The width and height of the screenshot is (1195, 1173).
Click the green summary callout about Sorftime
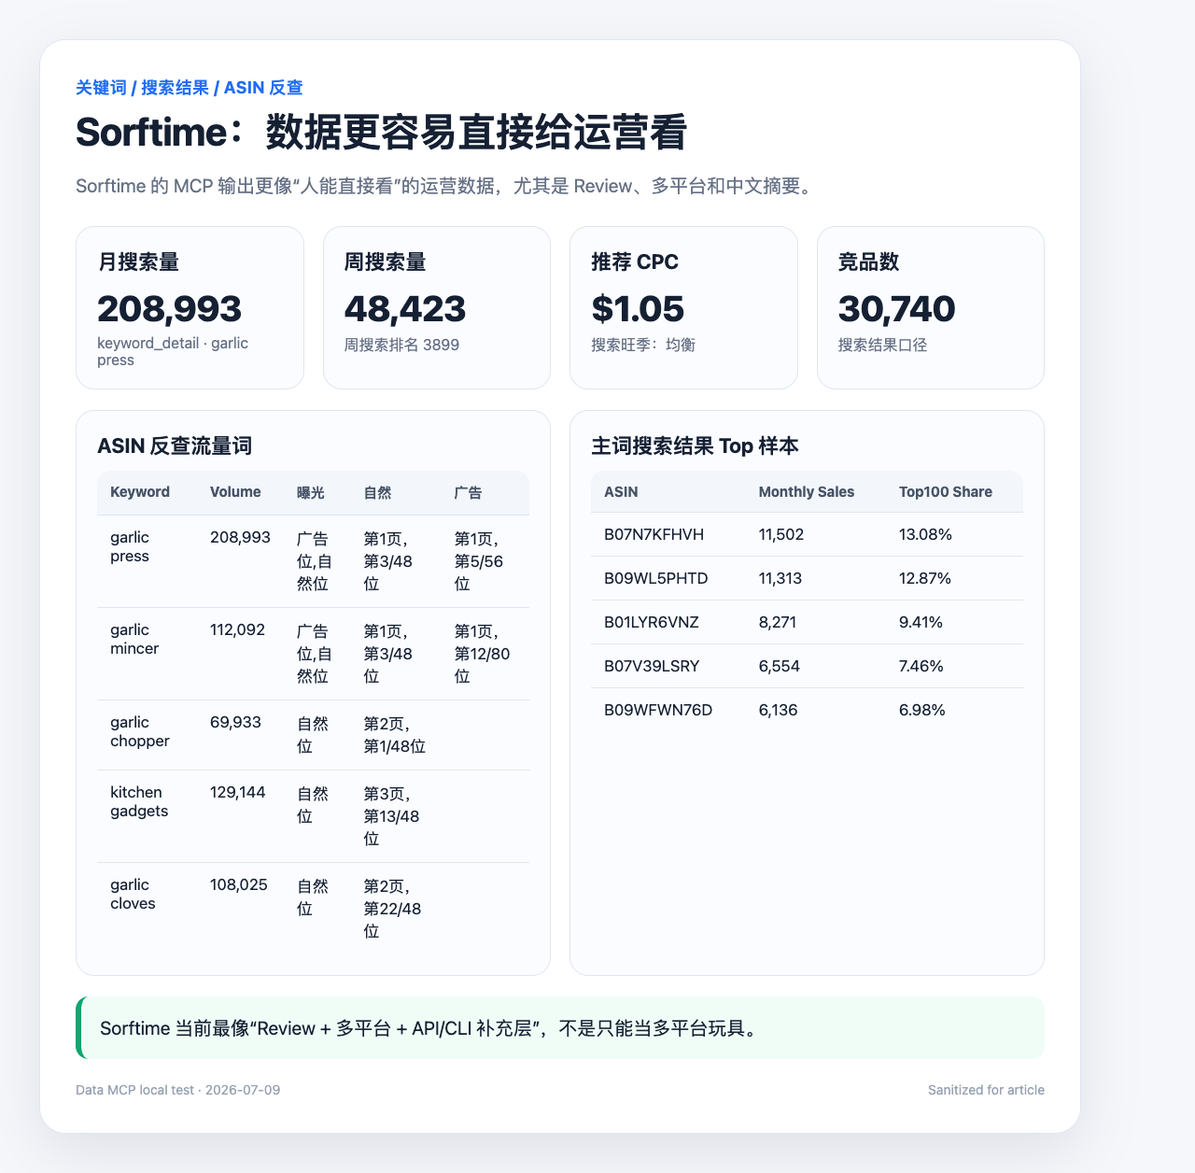click(560, 1028)
